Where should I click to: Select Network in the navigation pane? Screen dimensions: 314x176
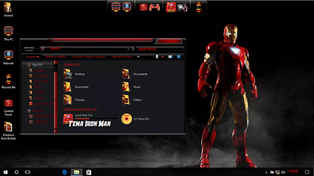click(x=37, y=111)
